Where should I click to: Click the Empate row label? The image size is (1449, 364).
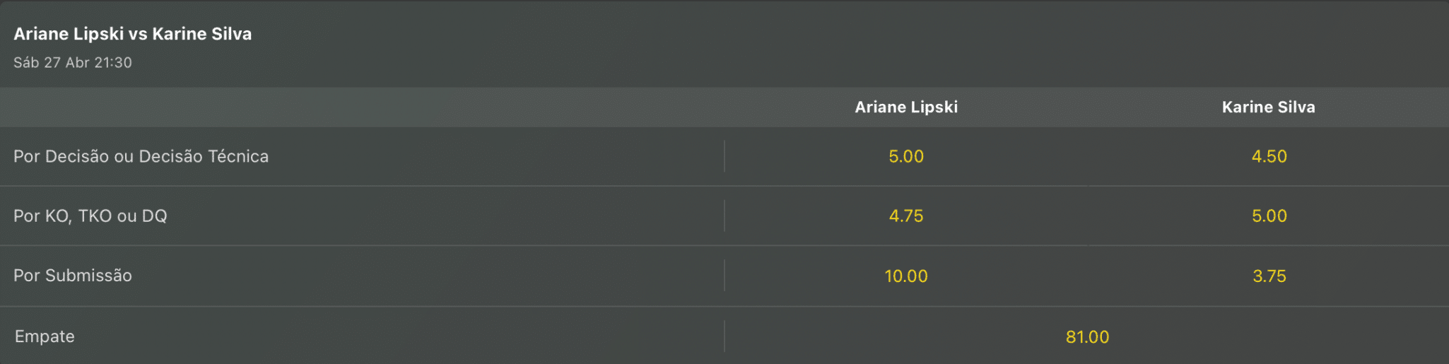coord(45,336)
